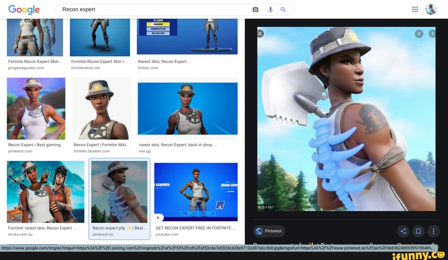The width and height of the screenshot is (448, 260).
Task: Click youtube.com source text
Action: [x=167, y=234]
